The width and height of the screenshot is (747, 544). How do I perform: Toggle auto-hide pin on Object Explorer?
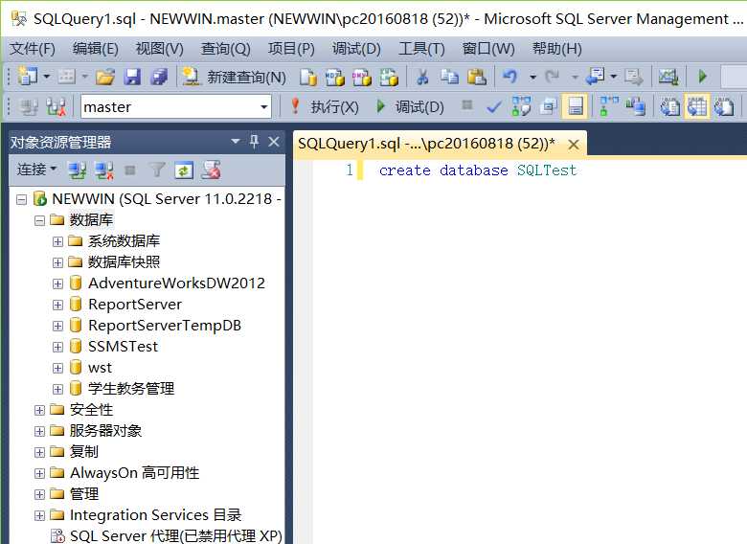pyautogui.click(x=255, y=142)
